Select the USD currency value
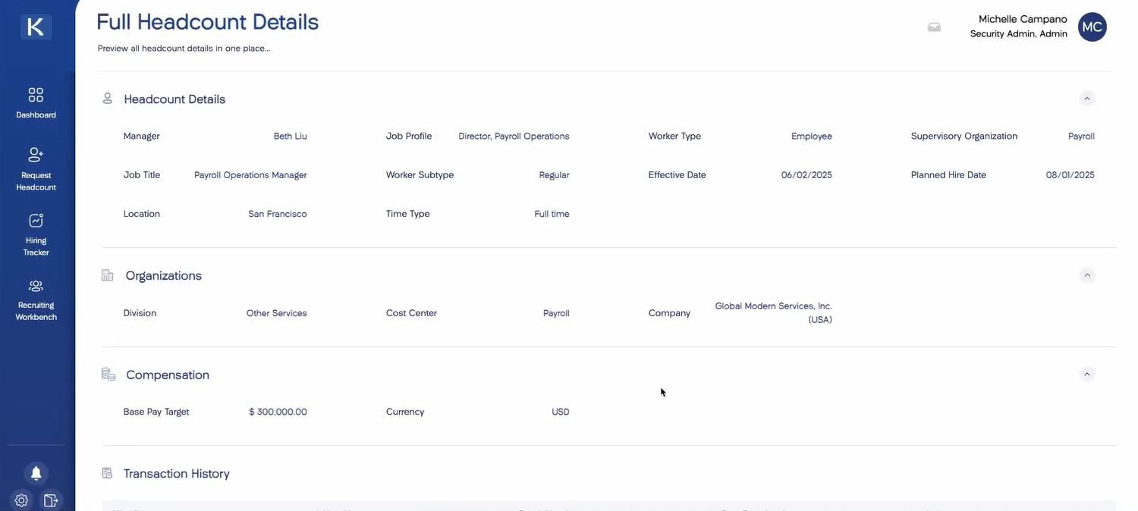 coord(561,412)
